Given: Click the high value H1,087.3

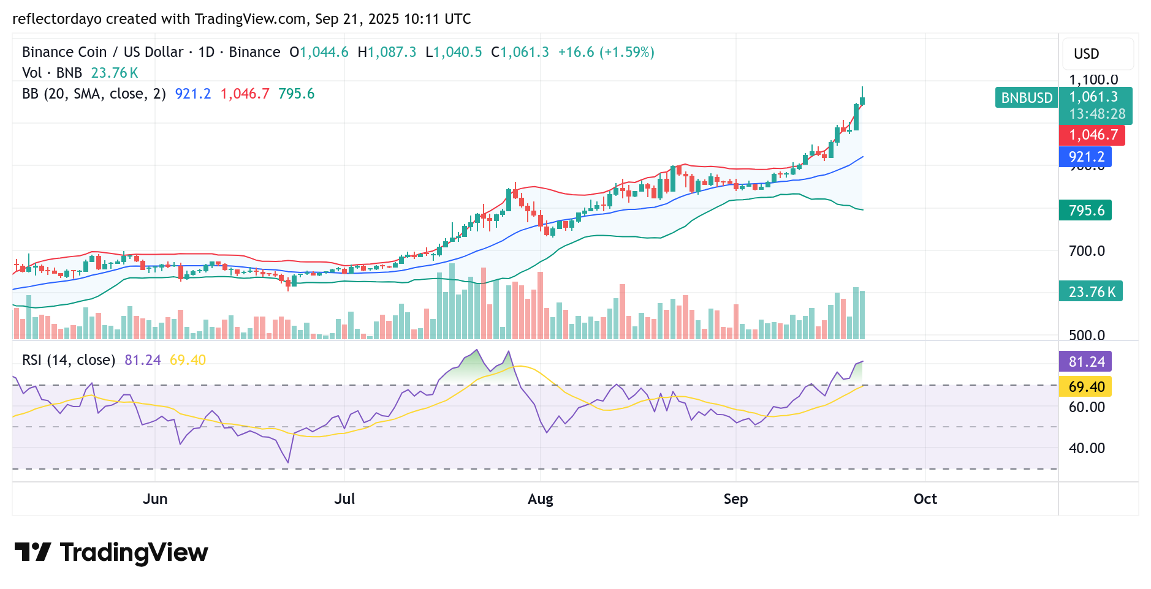Looking at the screenshot, I should tap(387, 52).
